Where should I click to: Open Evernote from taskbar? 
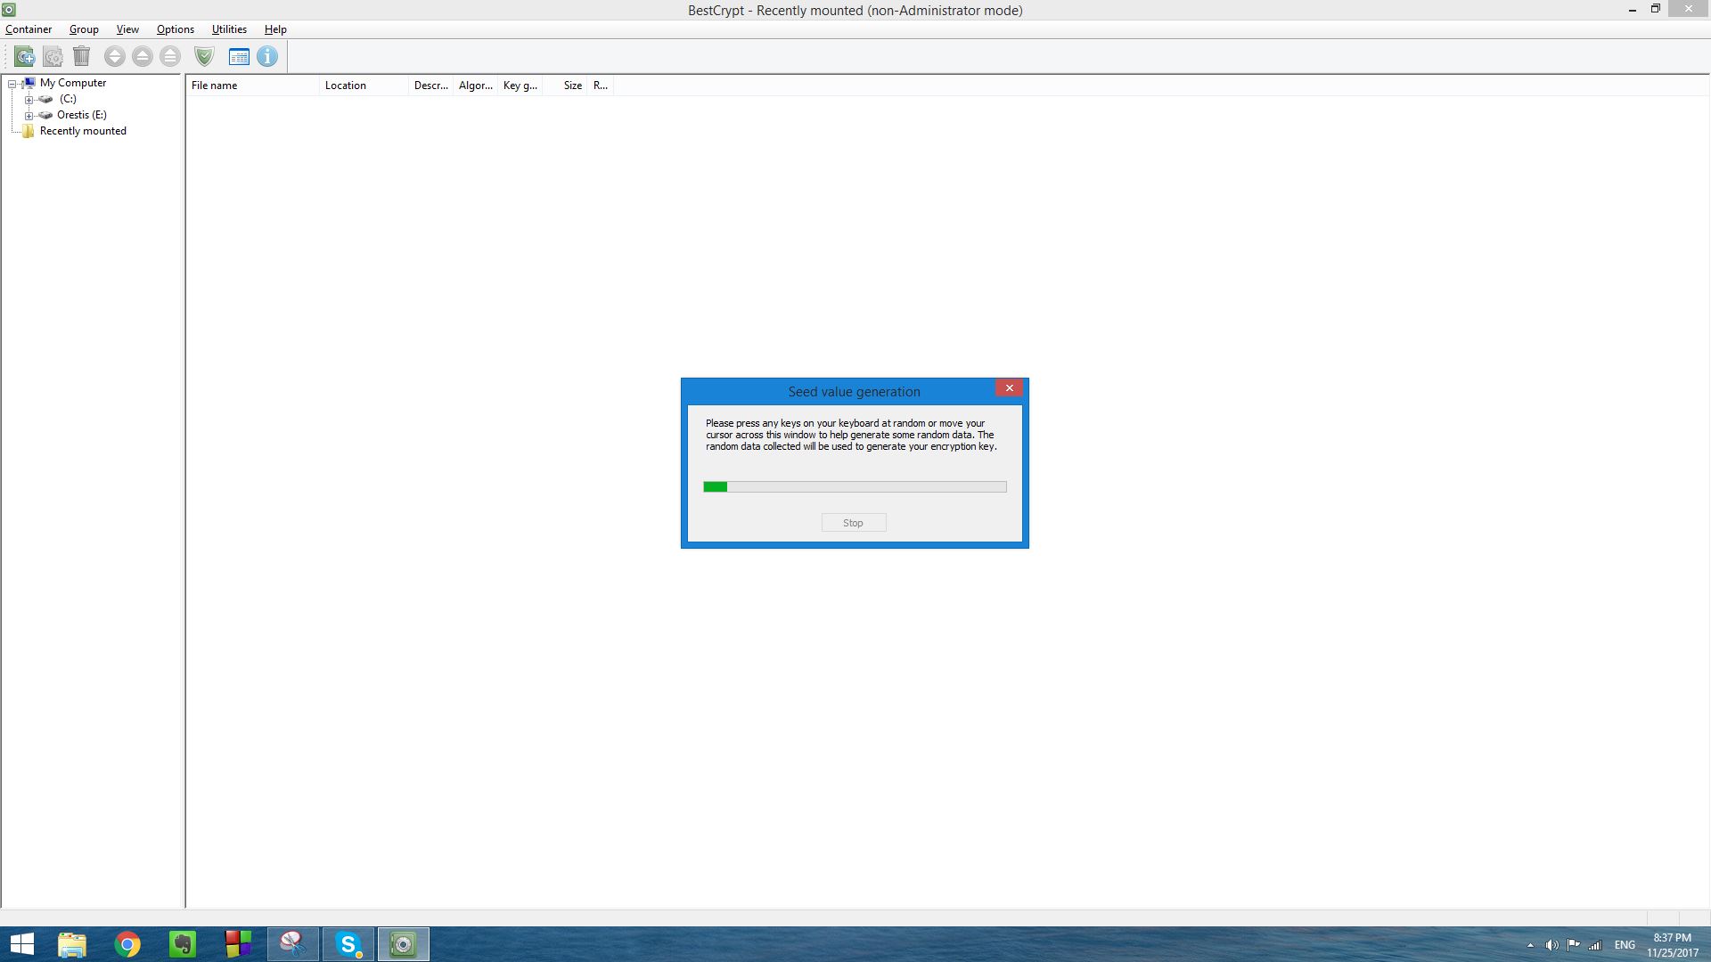(x=183, y=944)
